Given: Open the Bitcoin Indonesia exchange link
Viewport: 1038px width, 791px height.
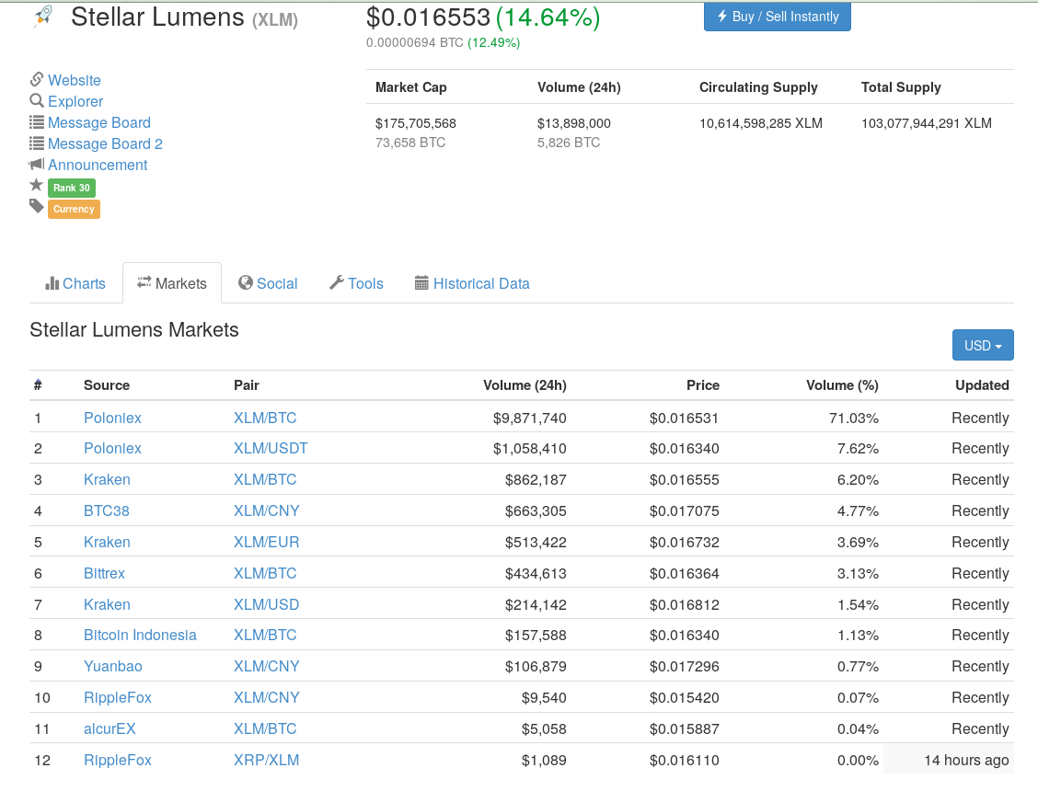Looking at the screenshot, I should (141, 635).
